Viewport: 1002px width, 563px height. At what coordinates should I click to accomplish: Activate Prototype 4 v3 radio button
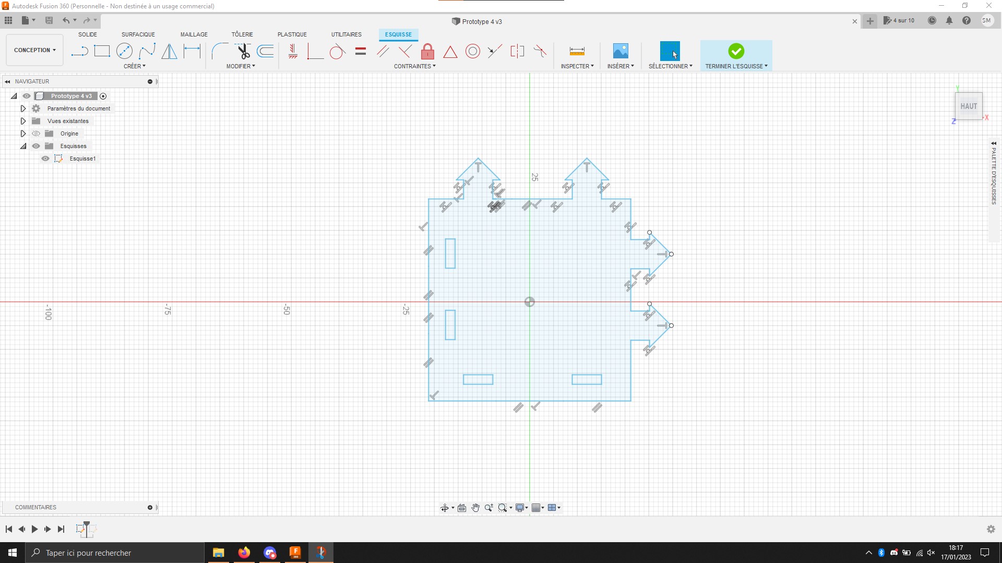point(103,96)
